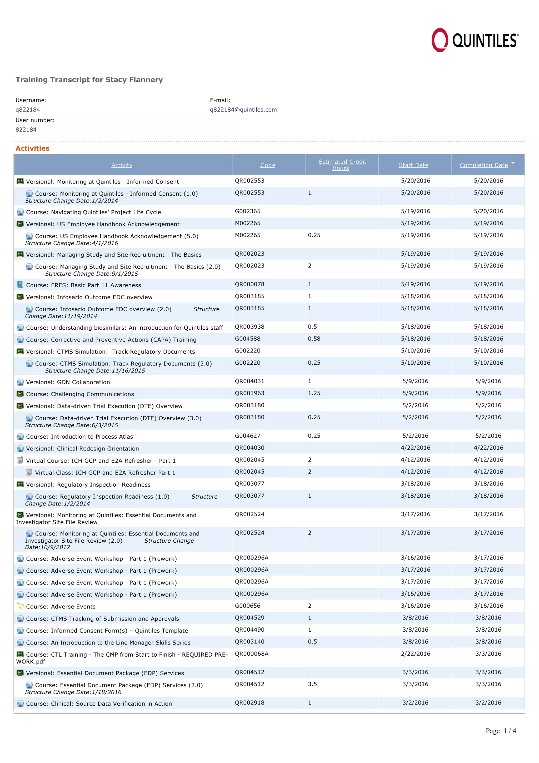Click icon beside Versional: Essential Document Package (EDP) Services
The image size is (539, 763).
click(x=20, y=673)
